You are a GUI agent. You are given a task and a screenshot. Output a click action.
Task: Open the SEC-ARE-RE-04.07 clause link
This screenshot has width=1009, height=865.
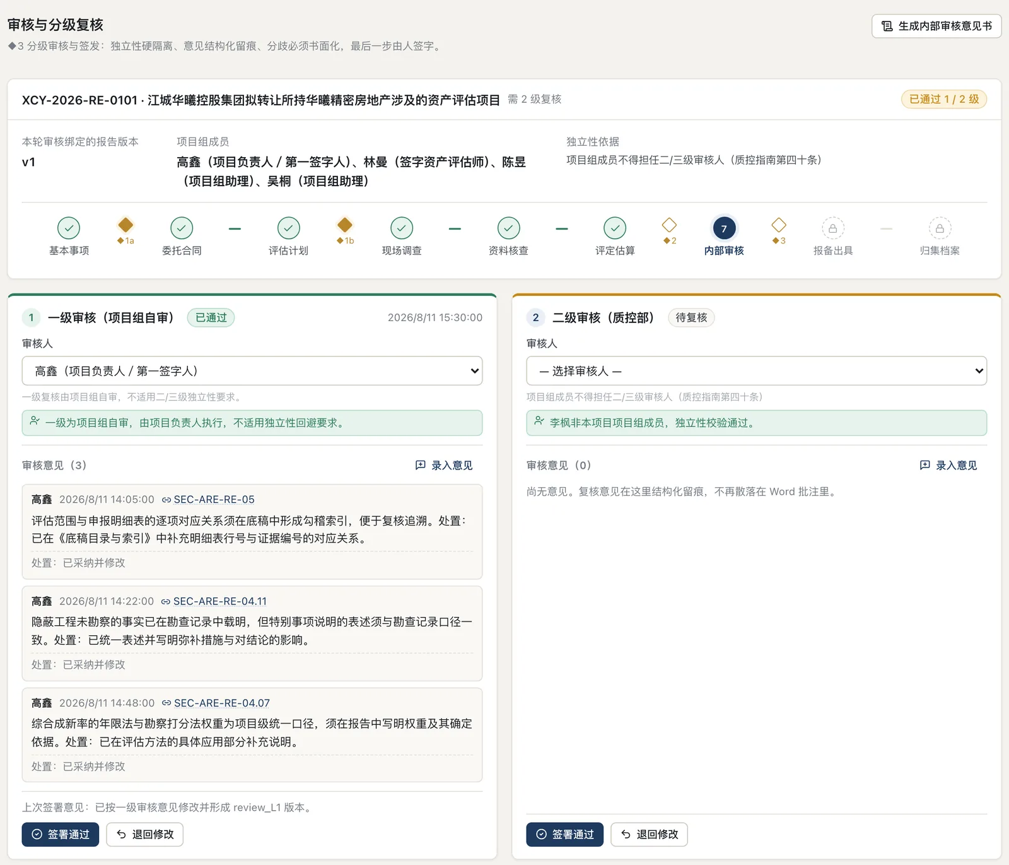click(x=222, y=703)
